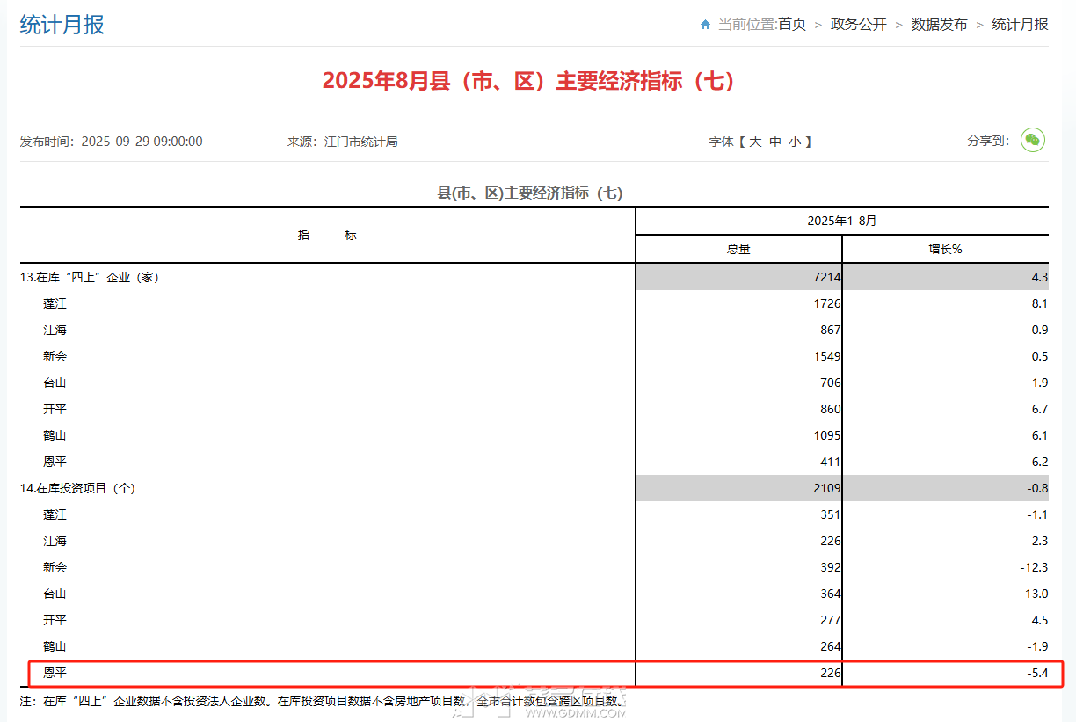The image size is (1076, 722).
Task: Open the 政务公开 breadcrumb link
Action: pos(858,25)
